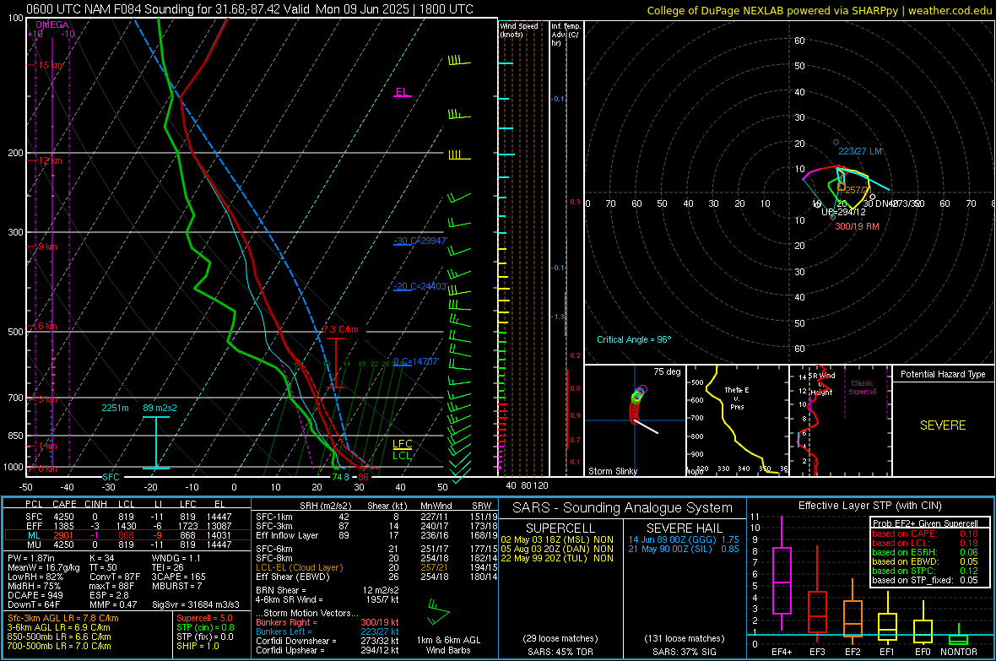
Task: Click the based on STPC: 0.12 probability line
Action: coord(925,571)
